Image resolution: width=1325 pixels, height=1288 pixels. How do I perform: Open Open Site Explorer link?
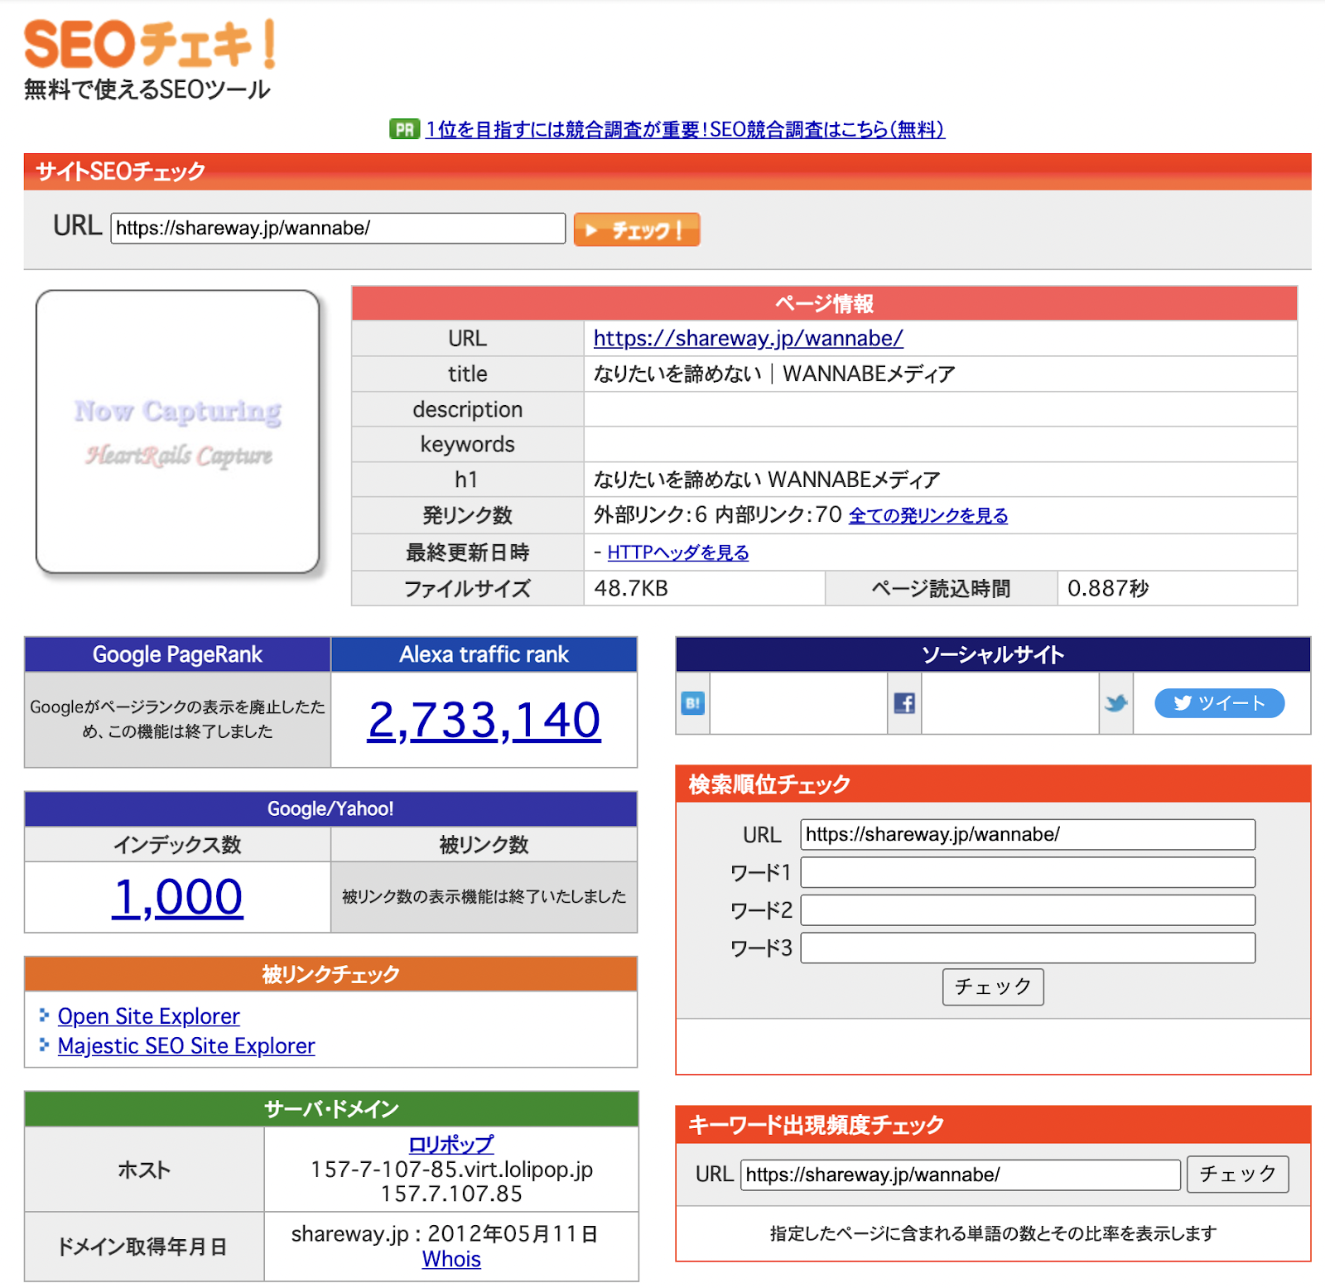point(149,1016)
